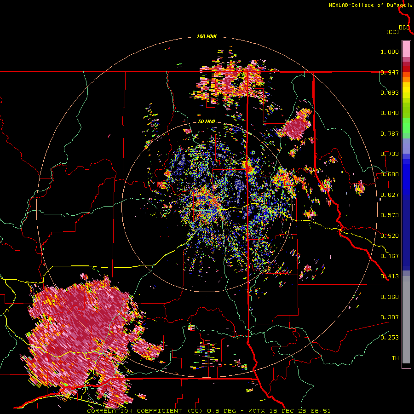Select the 0.733 scale value

(390, 154)
